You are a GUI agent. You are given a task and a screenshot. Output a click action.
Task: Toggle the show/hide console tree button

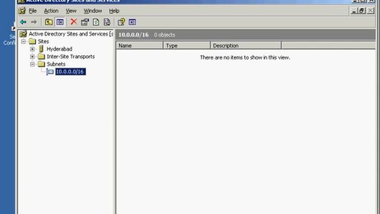coord(60,22)
